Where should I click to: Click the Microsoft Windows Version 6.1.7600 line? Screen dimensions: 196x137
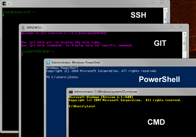point(101,97)
